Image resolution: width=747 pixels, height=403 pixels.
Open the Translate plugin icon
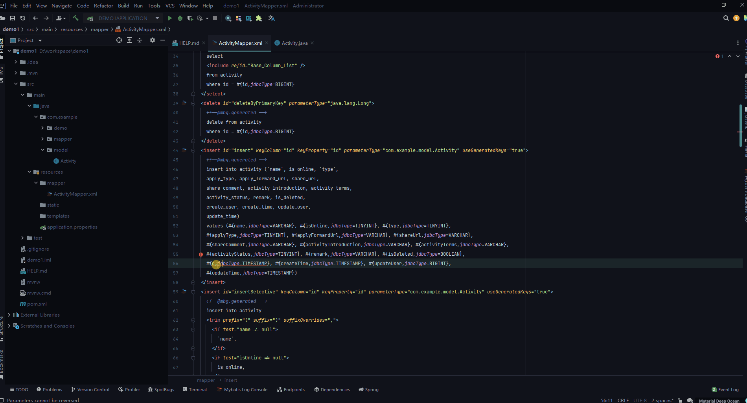(271, 18)
